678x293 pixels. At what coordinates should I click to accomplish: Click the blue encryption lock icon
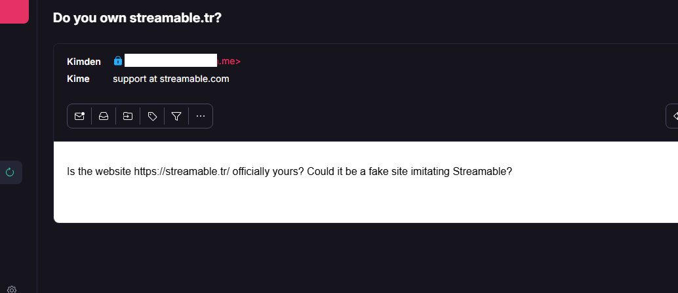[x=118, y=61]
